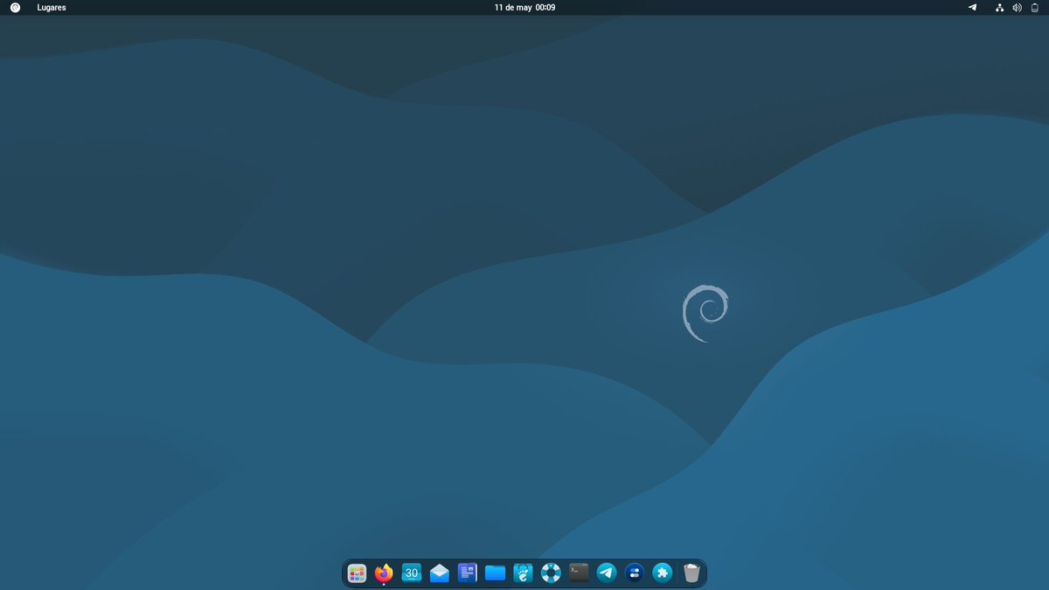The width and height of the screenshot is (1049, 590).
Task: Open the Tweaks toggle-switch app in dock
Action: point(635,573)
